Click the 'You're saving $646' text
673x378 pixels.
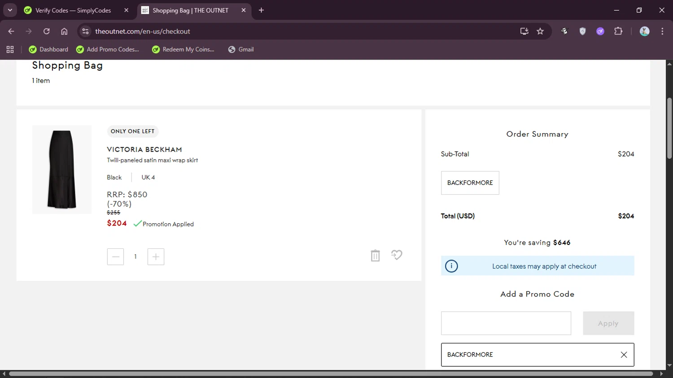[x=537, y=243]
